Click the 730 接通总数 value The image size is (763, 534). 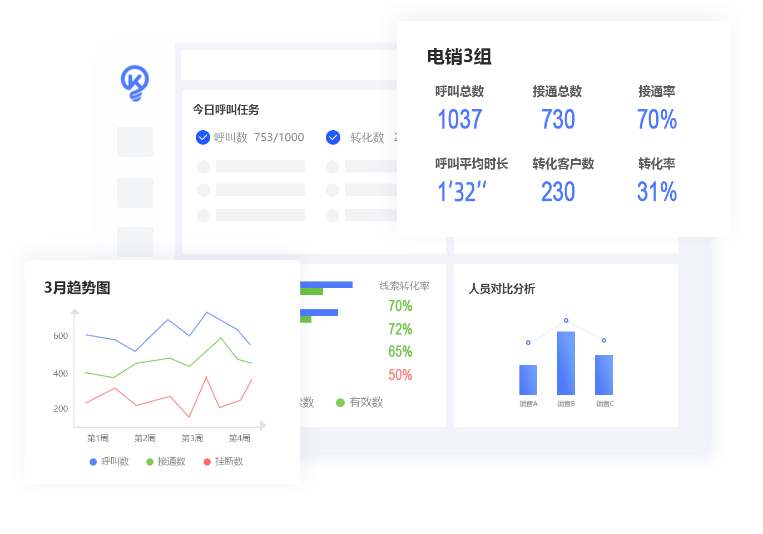coord(558,120)
